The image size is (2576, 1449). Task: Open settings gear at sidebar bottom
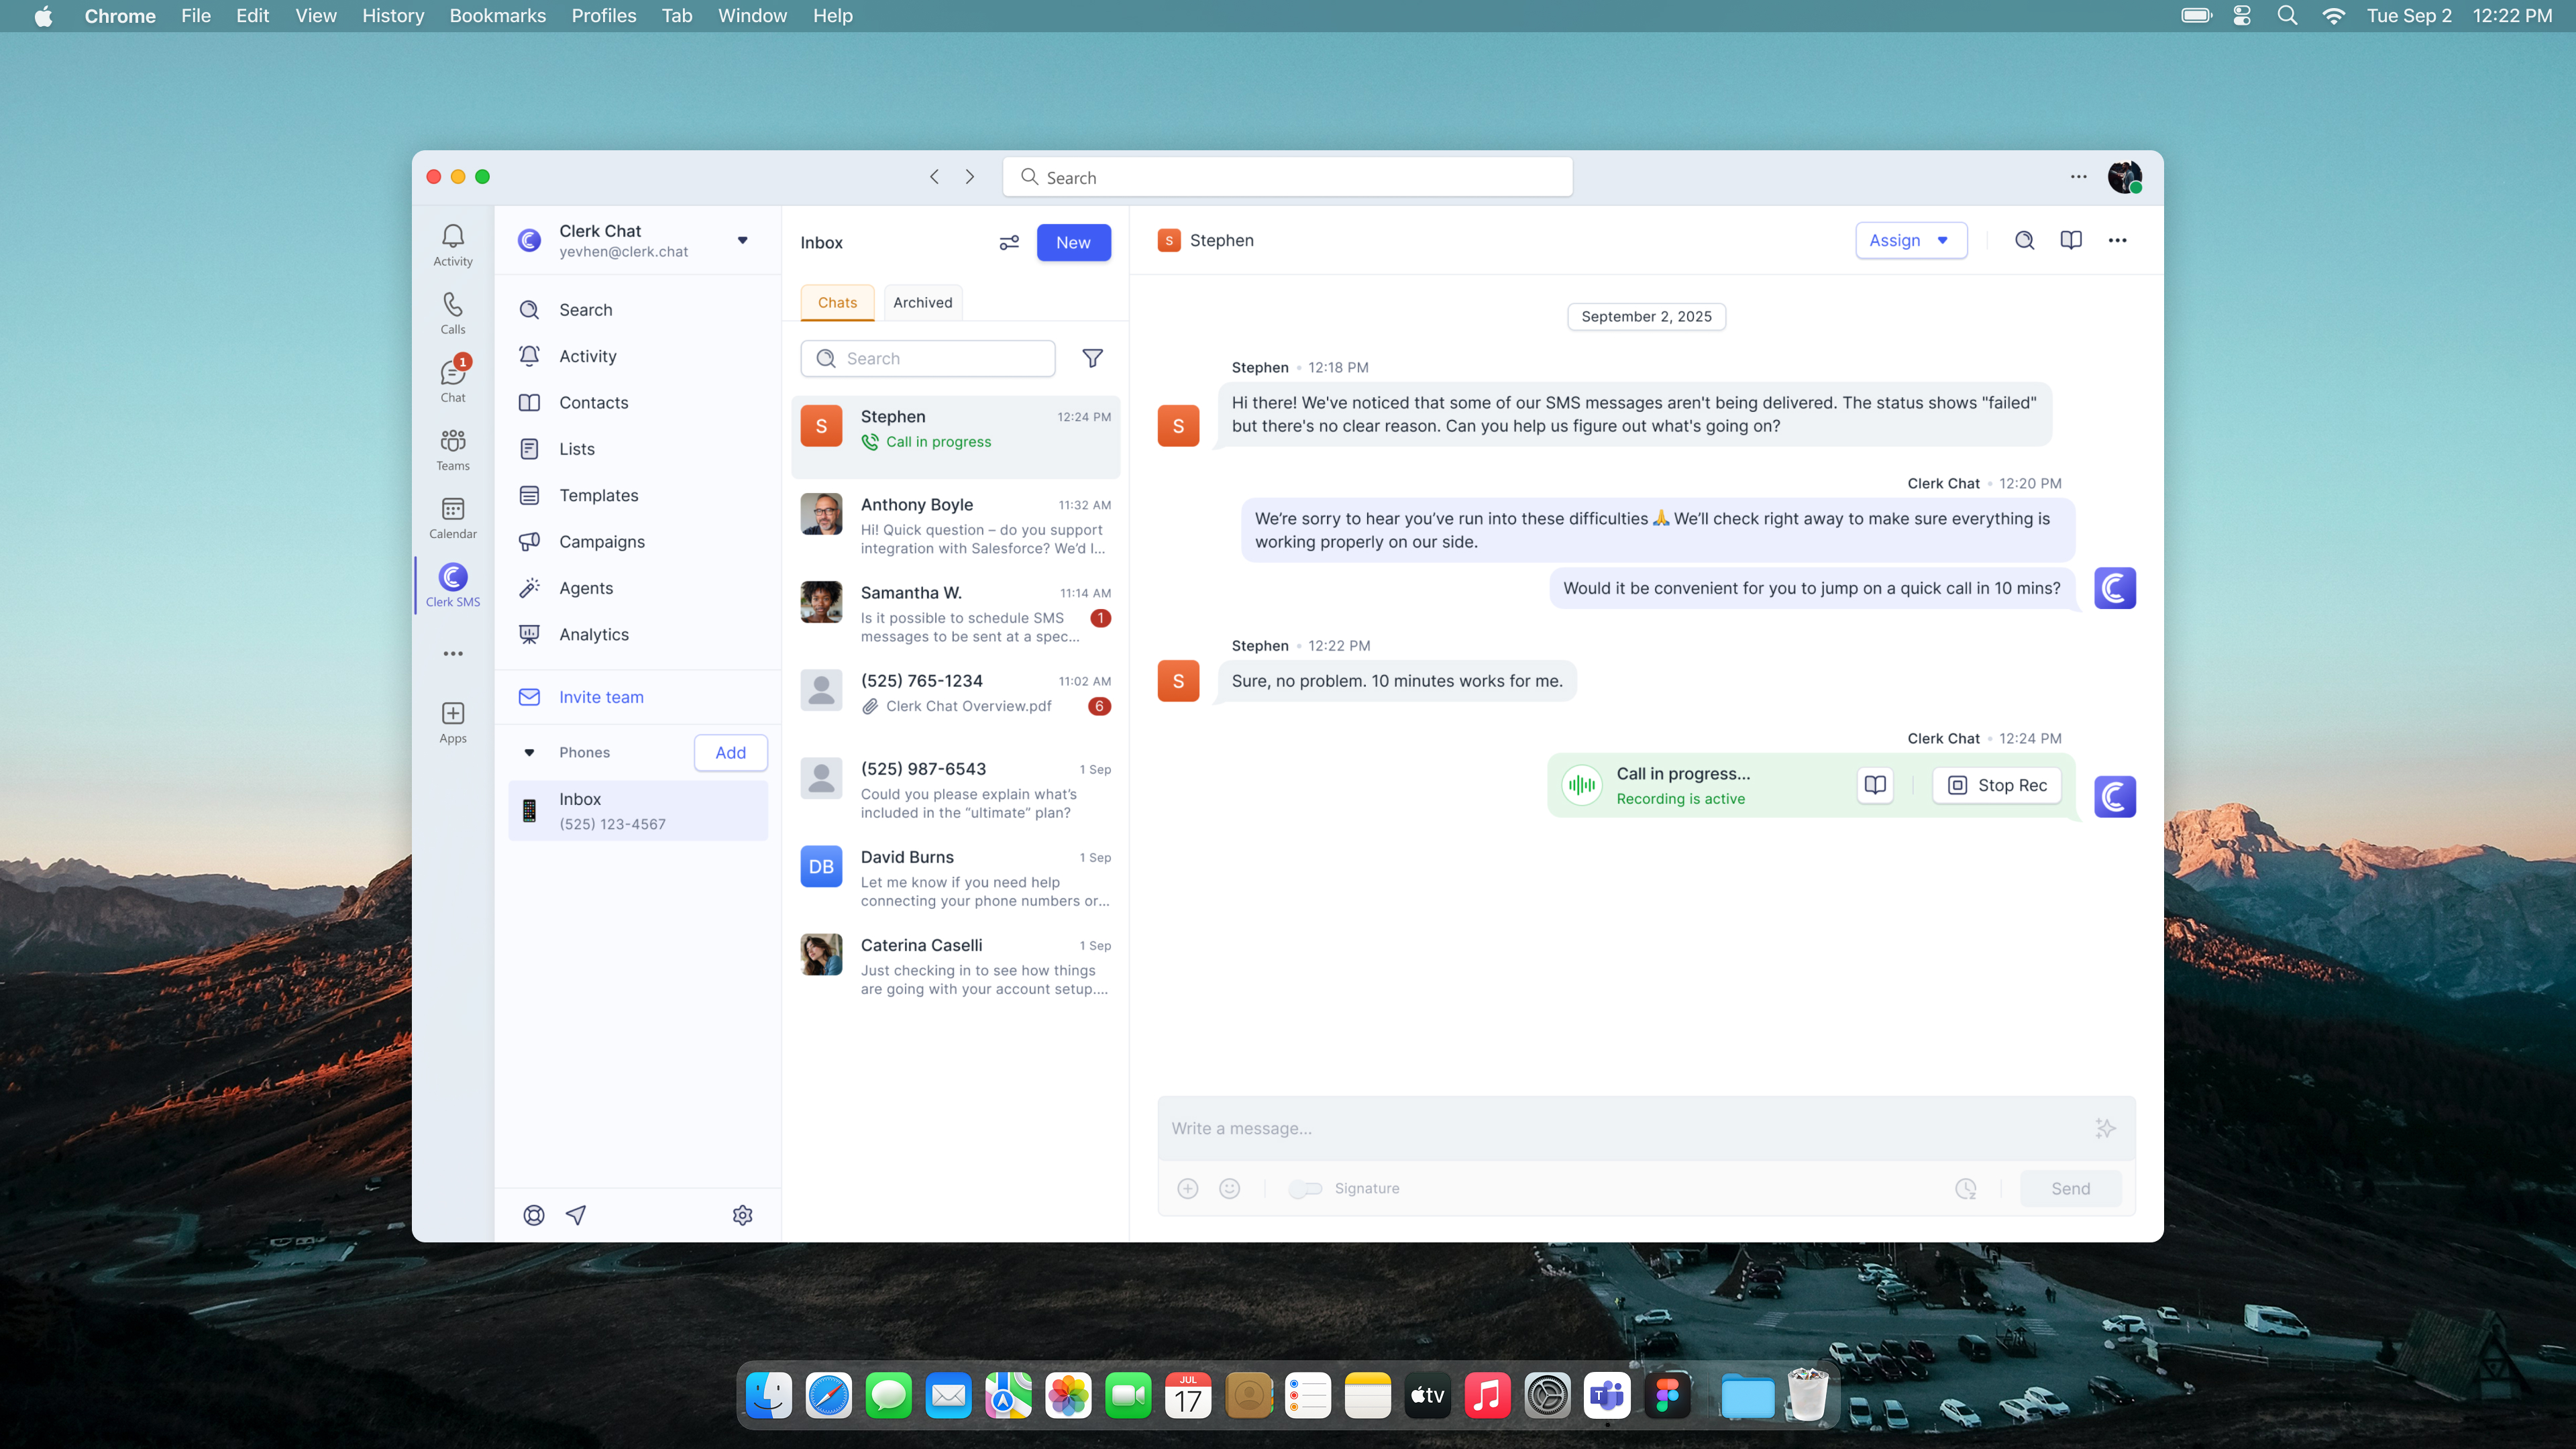point(742,1214)
